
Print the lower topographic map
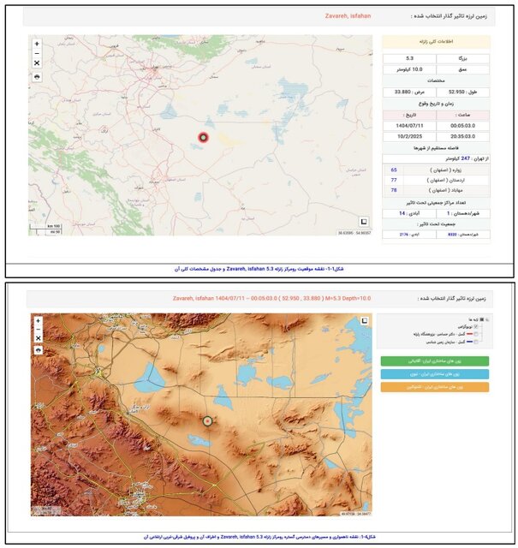(x=38, y=350)
